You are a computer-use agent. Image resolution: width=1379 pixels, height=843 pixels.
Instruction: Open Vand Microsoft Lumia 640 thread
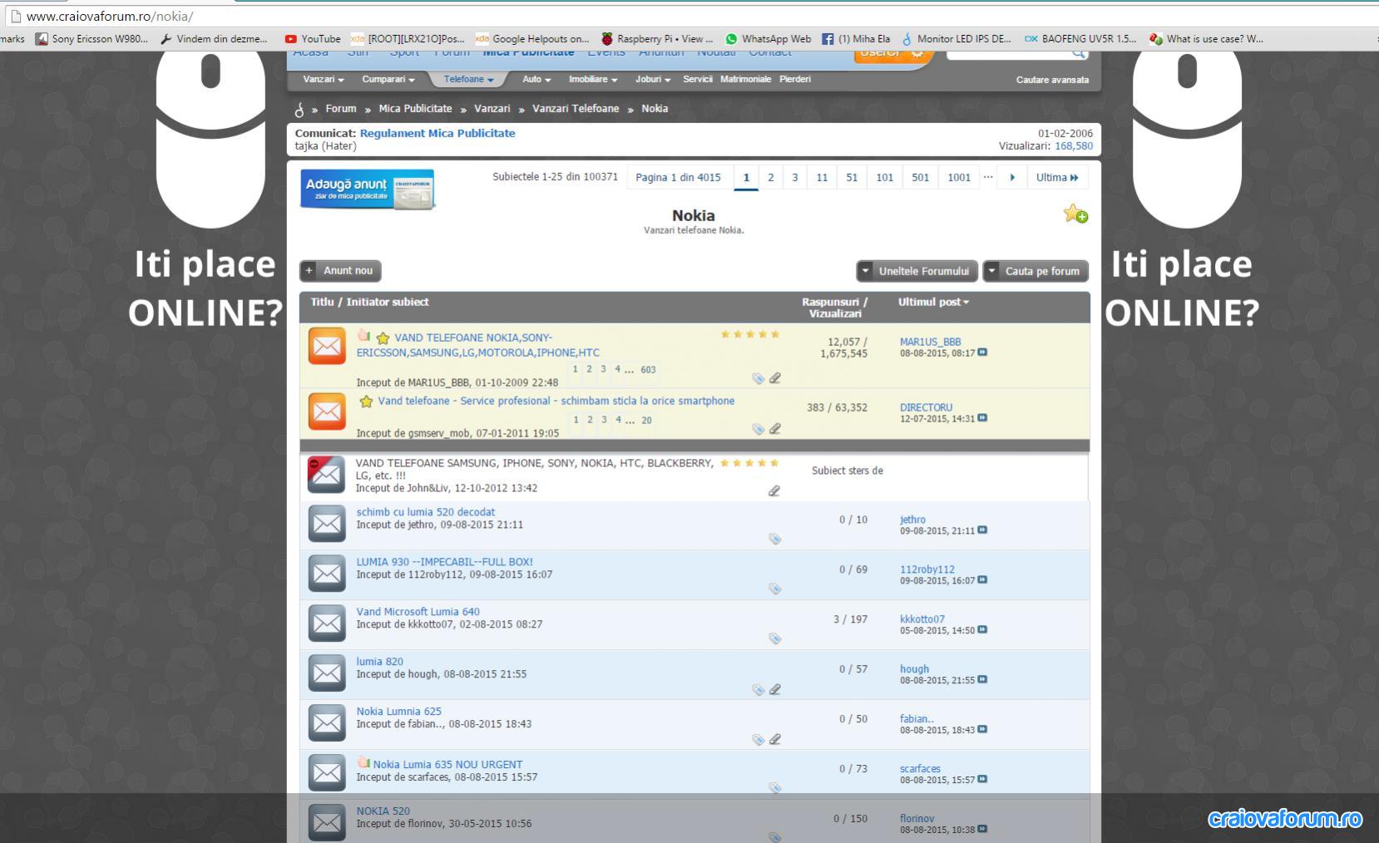tap(418, 611)
